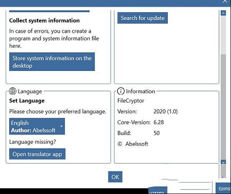Click the Information circle icon

[121, 91]
